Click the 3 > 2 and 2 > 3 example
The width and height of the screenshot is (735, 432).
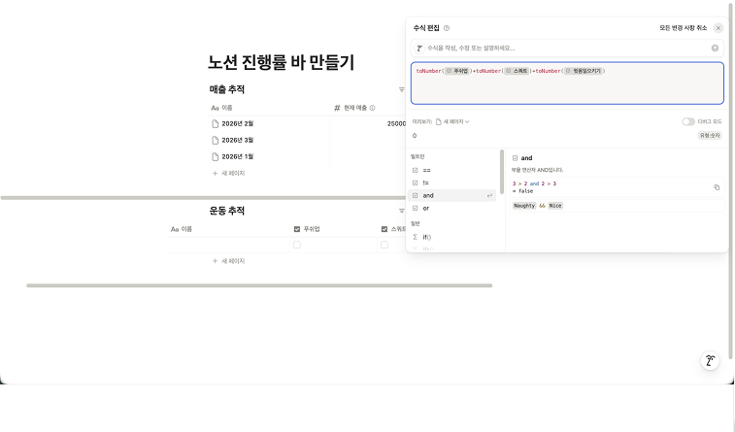[534, 183]
